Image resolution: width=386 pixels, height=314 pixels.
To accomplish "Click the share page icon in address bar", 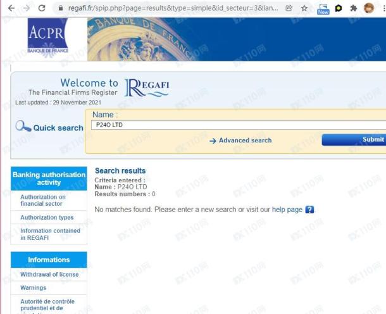I will [x=289, y=8].
